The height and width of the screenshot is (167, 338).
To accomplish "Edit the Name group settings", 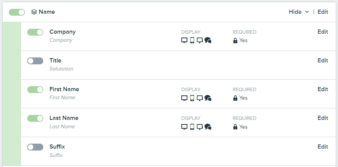I will tap(323, 12).
